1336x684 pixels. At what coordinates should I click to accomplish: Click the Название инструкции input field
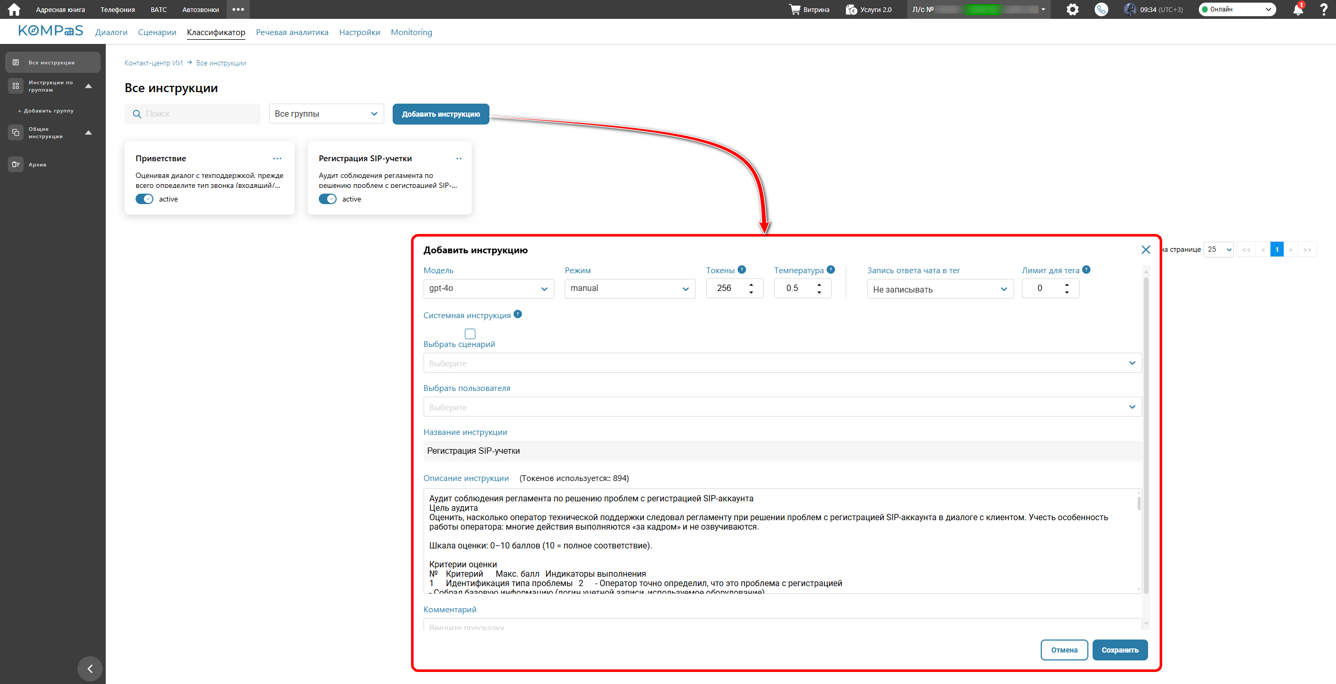(782, 451)
